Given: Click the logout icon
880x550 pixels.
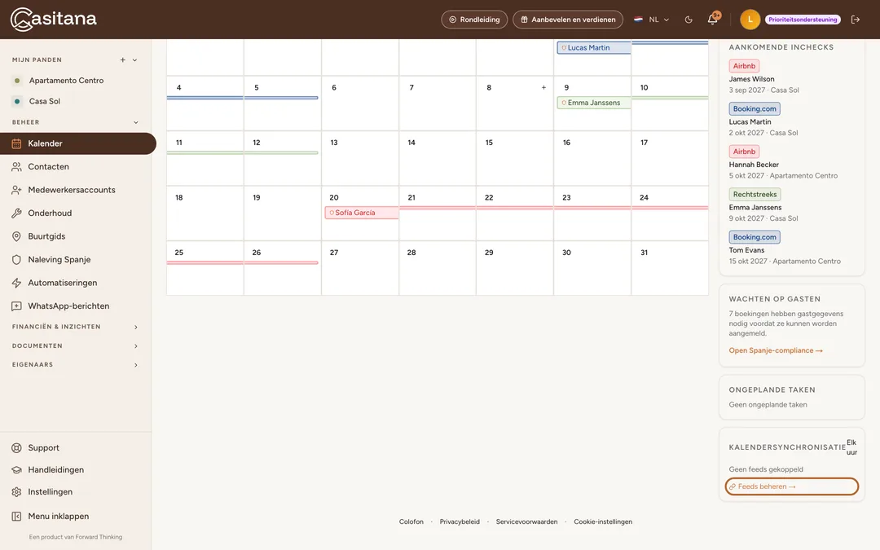Looking at the screenshot, I should click(x=856, y=20).
